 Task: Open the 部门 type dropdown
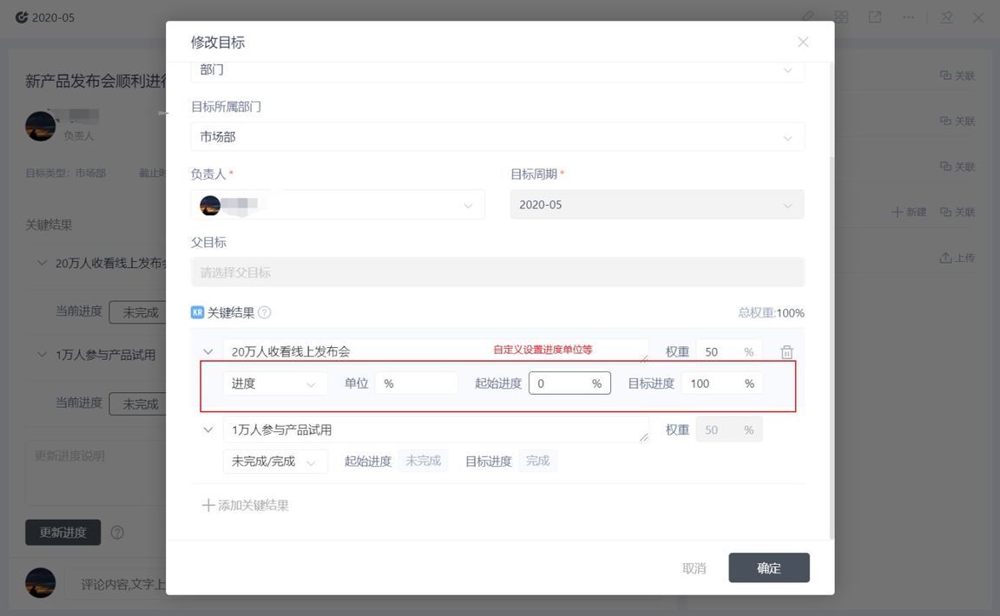[497, 70]
